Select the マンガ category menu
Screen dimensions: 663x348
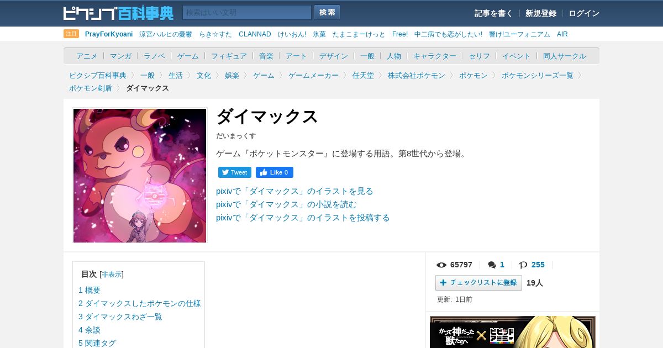120,56
